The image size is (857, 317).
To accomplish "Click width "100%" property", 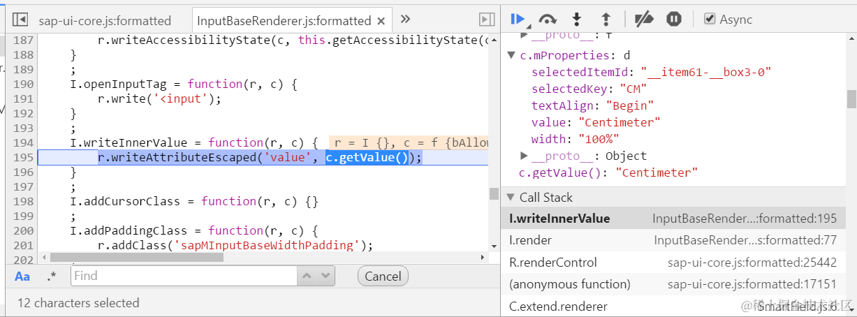I will coord(576,139).
